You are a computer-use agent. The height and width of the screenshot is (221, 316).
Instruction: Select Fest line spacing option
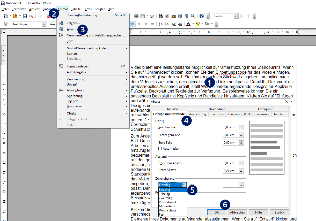tap(173, 215)
